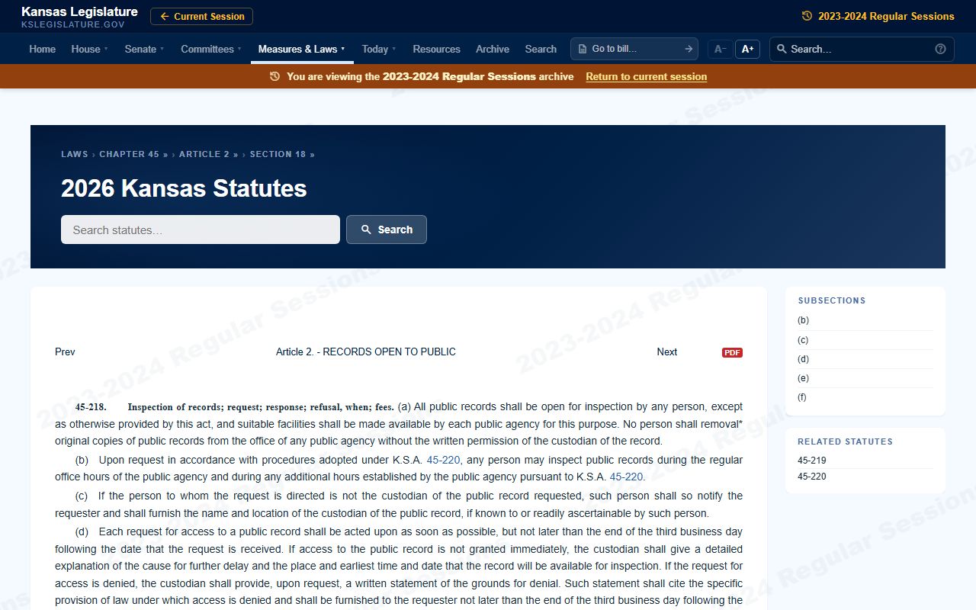Go to the Next statute link
Viewport: 976px width, 610px height.
(x=666, y=352)
